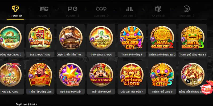Open the Lucky Star slot game
Screen dimensions: 213x106
(x=71, y=75)
